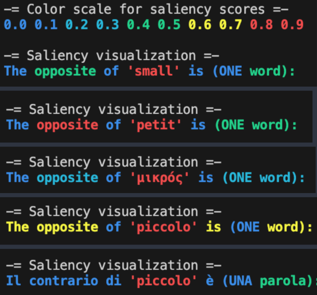Viewport: 317px width, 295px height.
Task: Click the green word 'parola'
Action: (283, 281)
